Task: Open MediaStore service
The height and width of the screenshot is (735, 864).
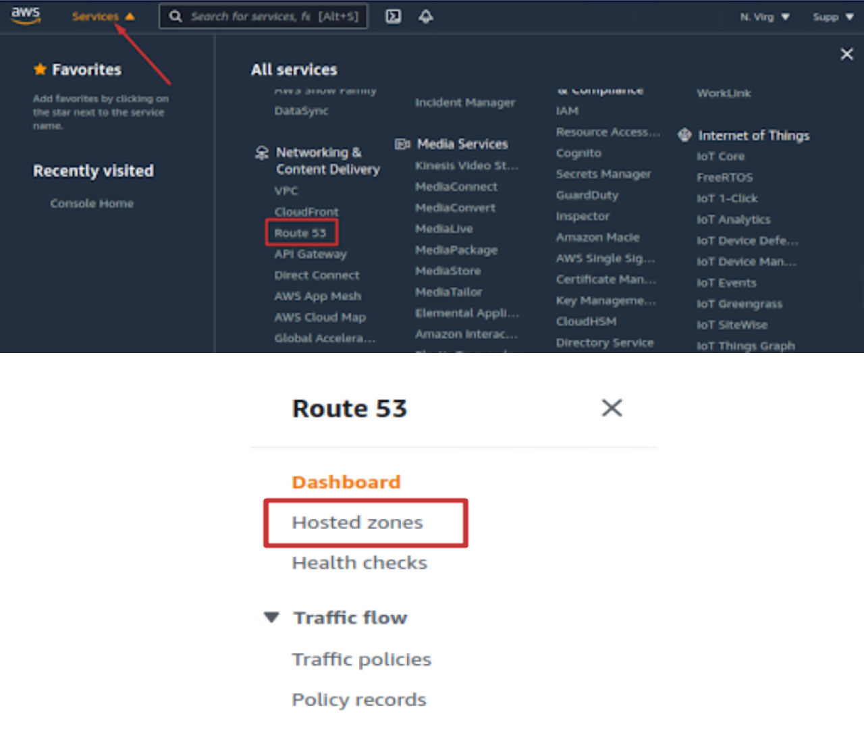Action: point(448,271)
